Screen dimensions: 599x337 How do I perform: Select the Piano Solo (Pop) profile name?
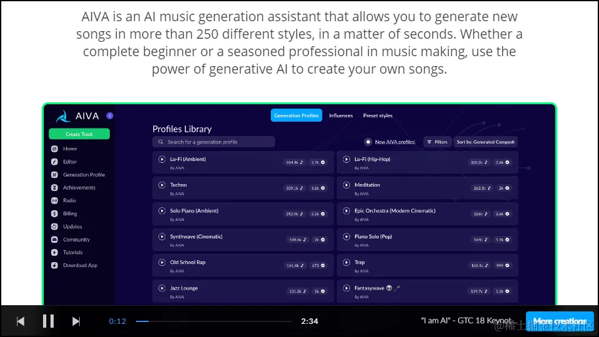click(x=373, y=237)
